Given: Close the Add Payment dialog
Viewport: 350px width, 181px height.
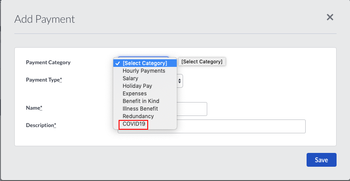Looking at the screenshot, I should (330, 17).
